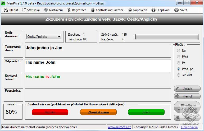Click the Zbývá naučit value 135

(x=124, y=35)
